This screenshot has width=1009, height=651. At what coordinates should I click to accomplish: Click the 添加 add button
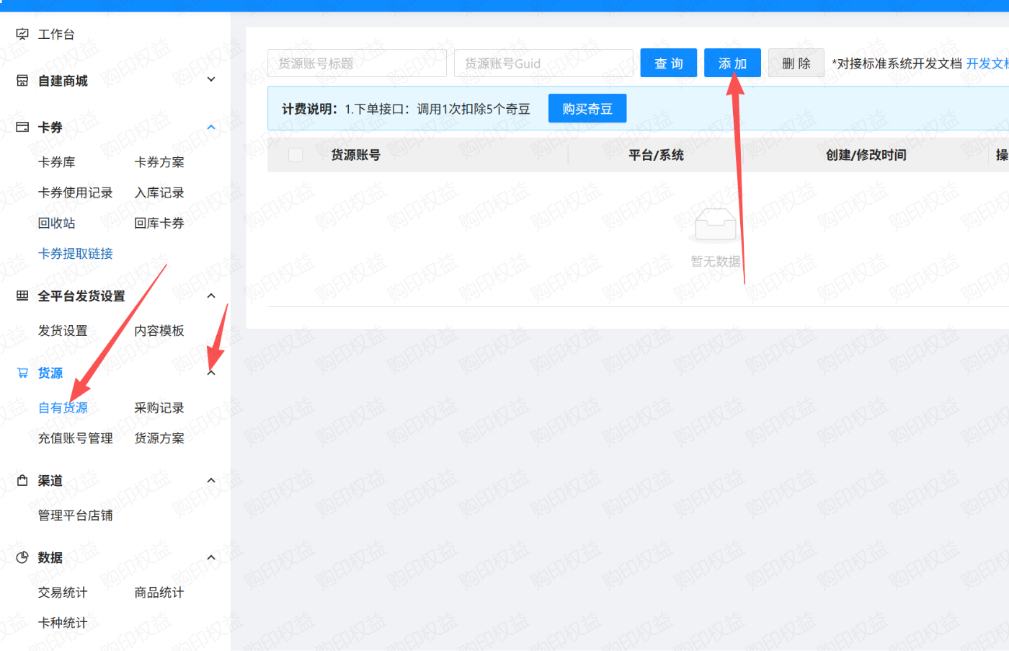732,63
